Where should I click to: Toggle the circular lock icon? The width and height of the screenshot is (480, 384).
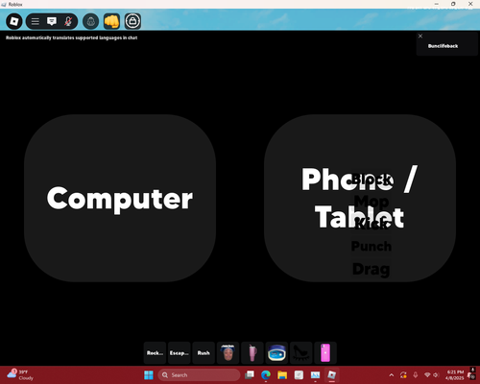[132, 21]
